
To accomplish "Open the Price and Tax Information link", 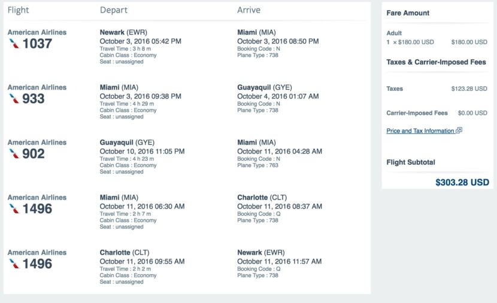I will point(420,131).
